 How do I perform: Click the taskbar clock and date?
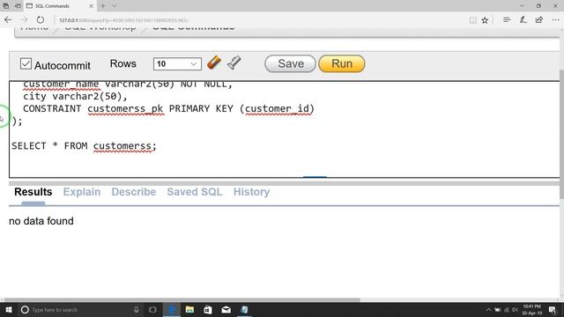(532, 309)
